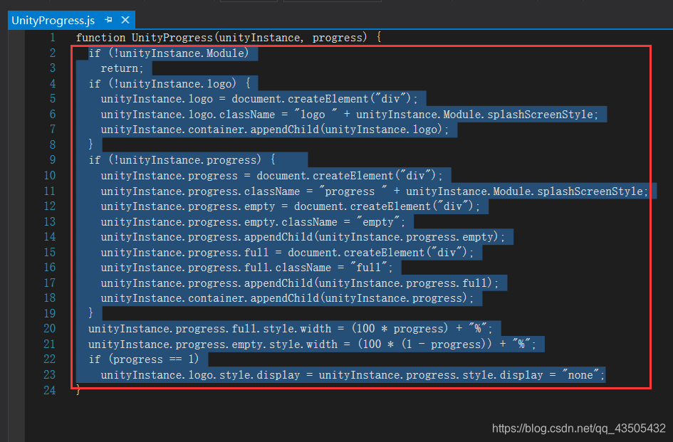Click the 'if (progress == 1)' line
This screenshot has width=673, height=442.
144,359
